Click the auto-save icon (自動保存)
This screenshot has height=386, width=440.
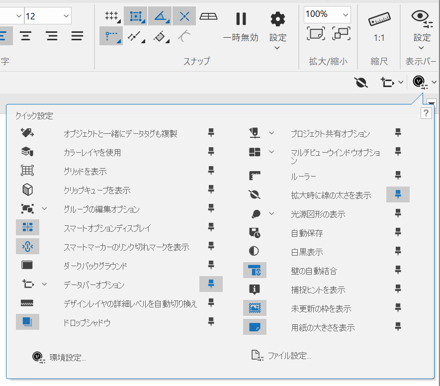pyautogui.click(x=255, y=233)
